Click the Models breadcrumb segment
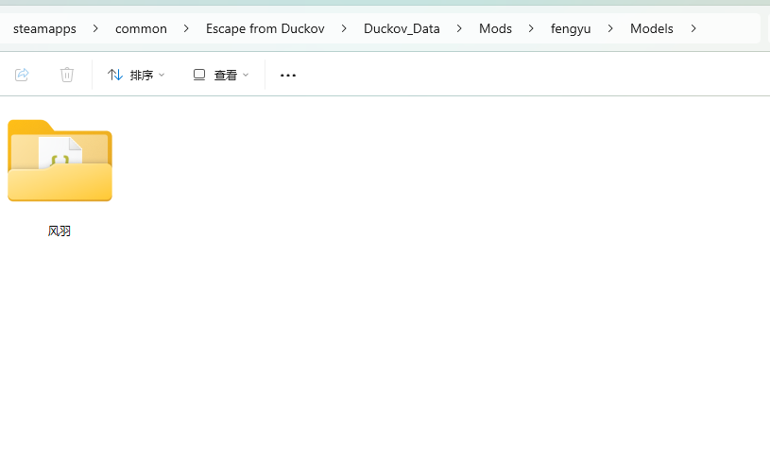Screen dimensions: 770x461 tap(652, 28)
